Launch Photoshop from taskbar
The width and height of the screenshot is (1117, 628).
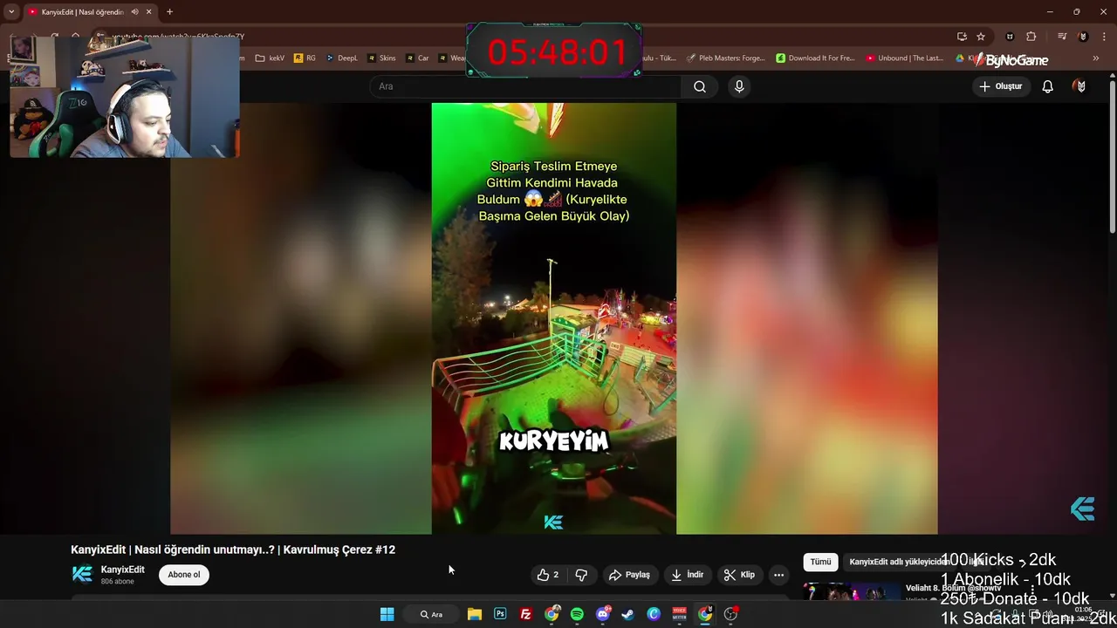pyautogui.click(x=500, y=614)
